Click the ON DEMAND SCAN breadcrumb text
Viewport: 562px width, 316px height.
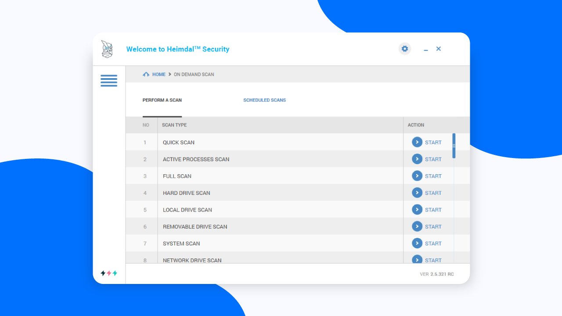pyautogui.click(x=194, y=75)
